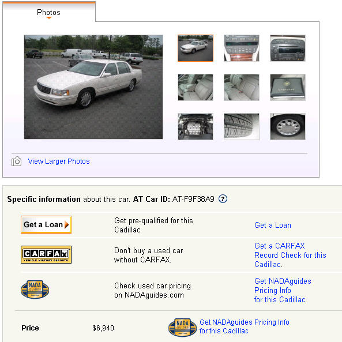Open NADAguides Pricing Info link next to price

[245, 326]
